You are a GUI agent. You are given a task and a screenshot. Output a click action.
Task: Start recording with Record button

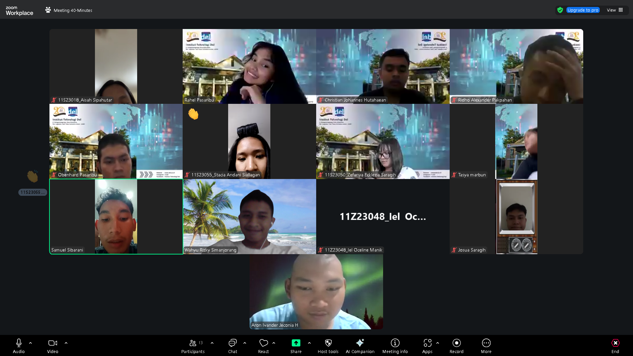click(x=456, y=343)
